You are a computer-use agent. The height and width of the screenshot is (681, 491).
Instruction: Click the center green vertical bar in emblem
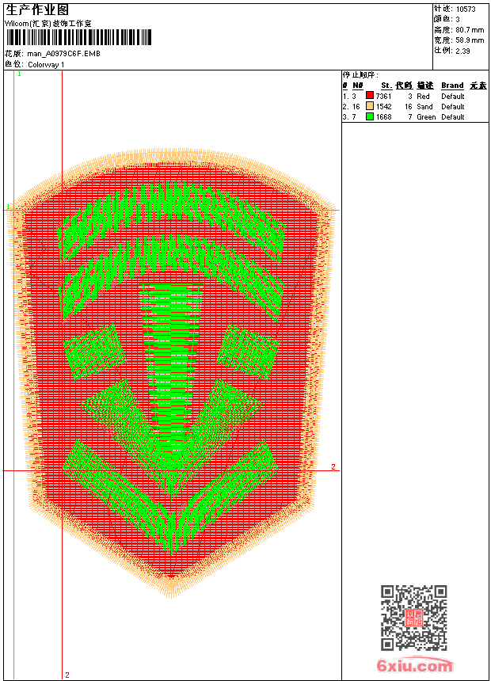(x=171, y=369)
